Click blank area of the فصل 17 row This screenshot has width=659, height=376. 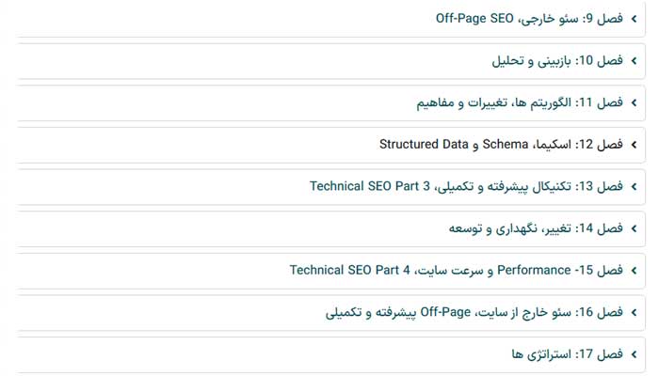coord(235,354)
